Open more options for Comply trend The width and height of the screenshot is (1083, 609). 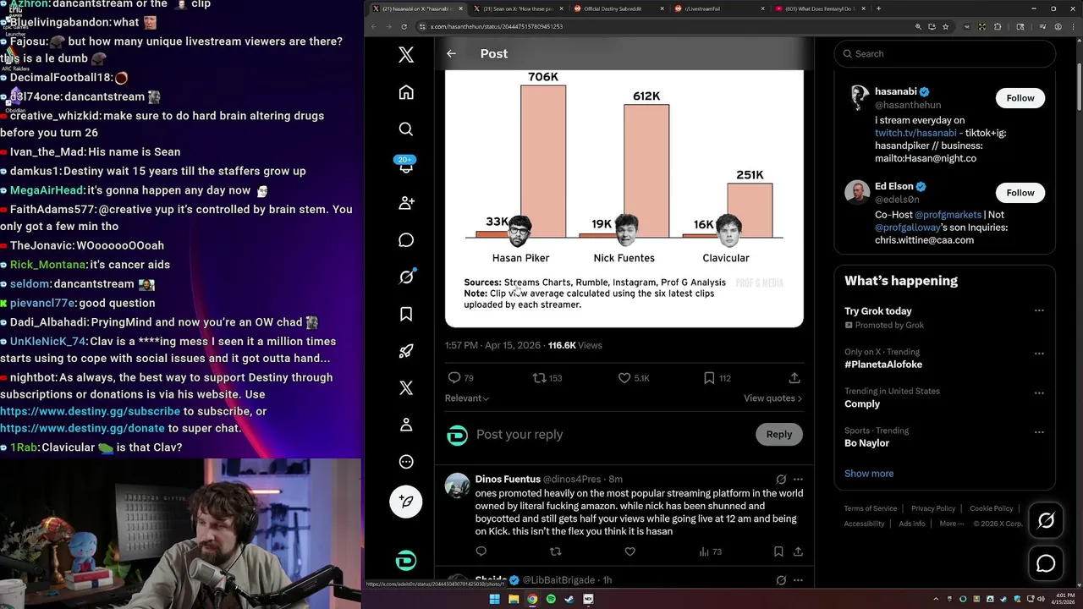(1039, 392)
